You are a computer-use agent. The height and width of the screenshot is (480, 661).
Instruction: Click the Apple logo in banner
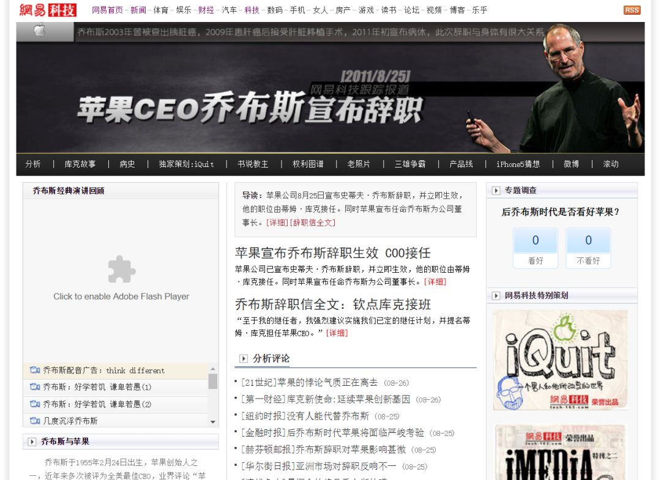40,31
